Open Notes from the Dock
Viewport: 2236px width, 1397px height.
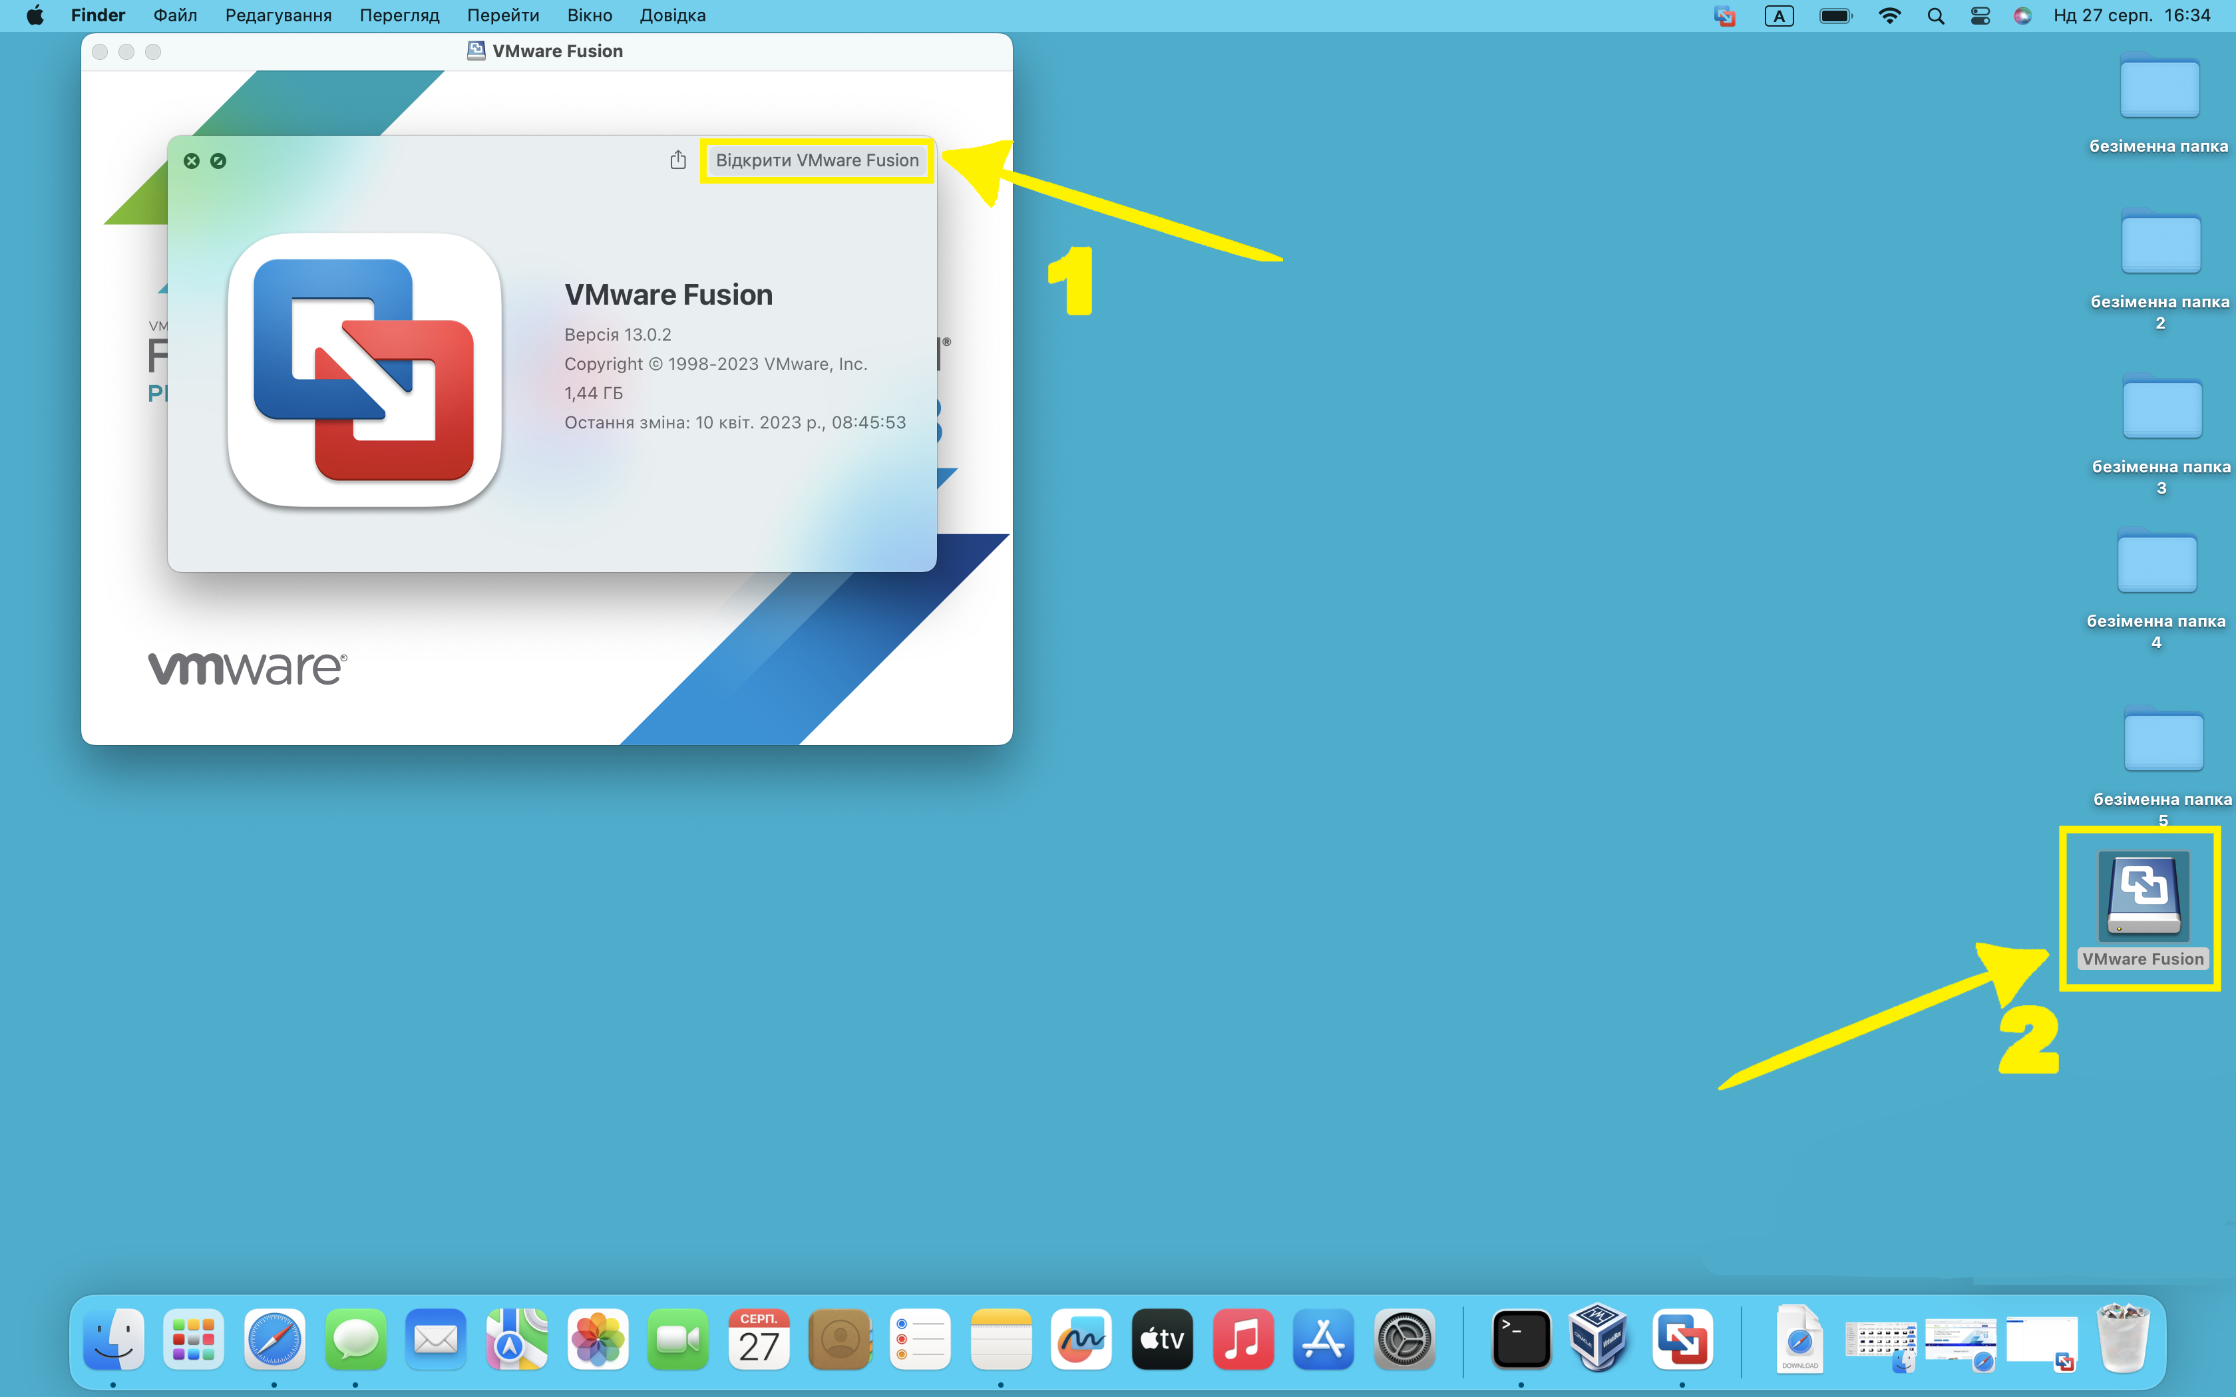(1001, 1338)
